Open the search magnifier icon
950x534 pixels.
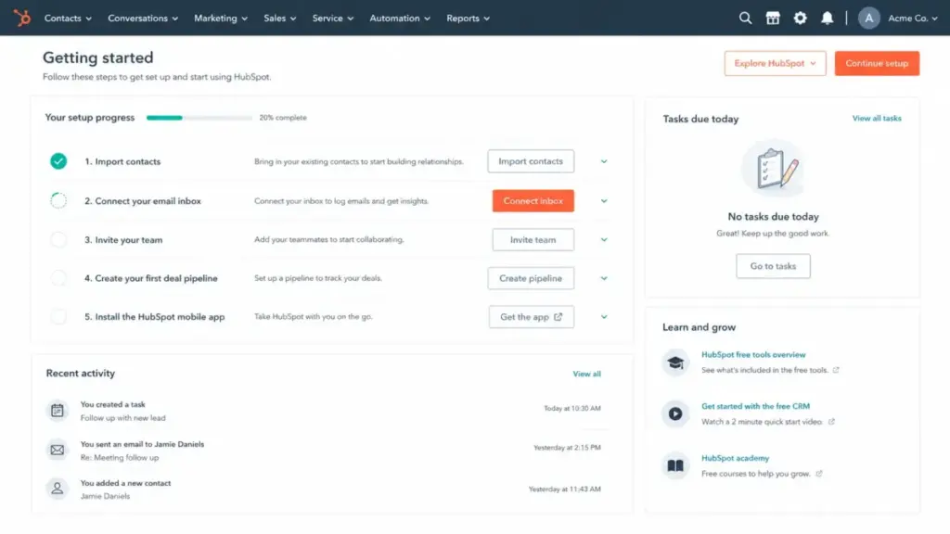tap(745, 19)
